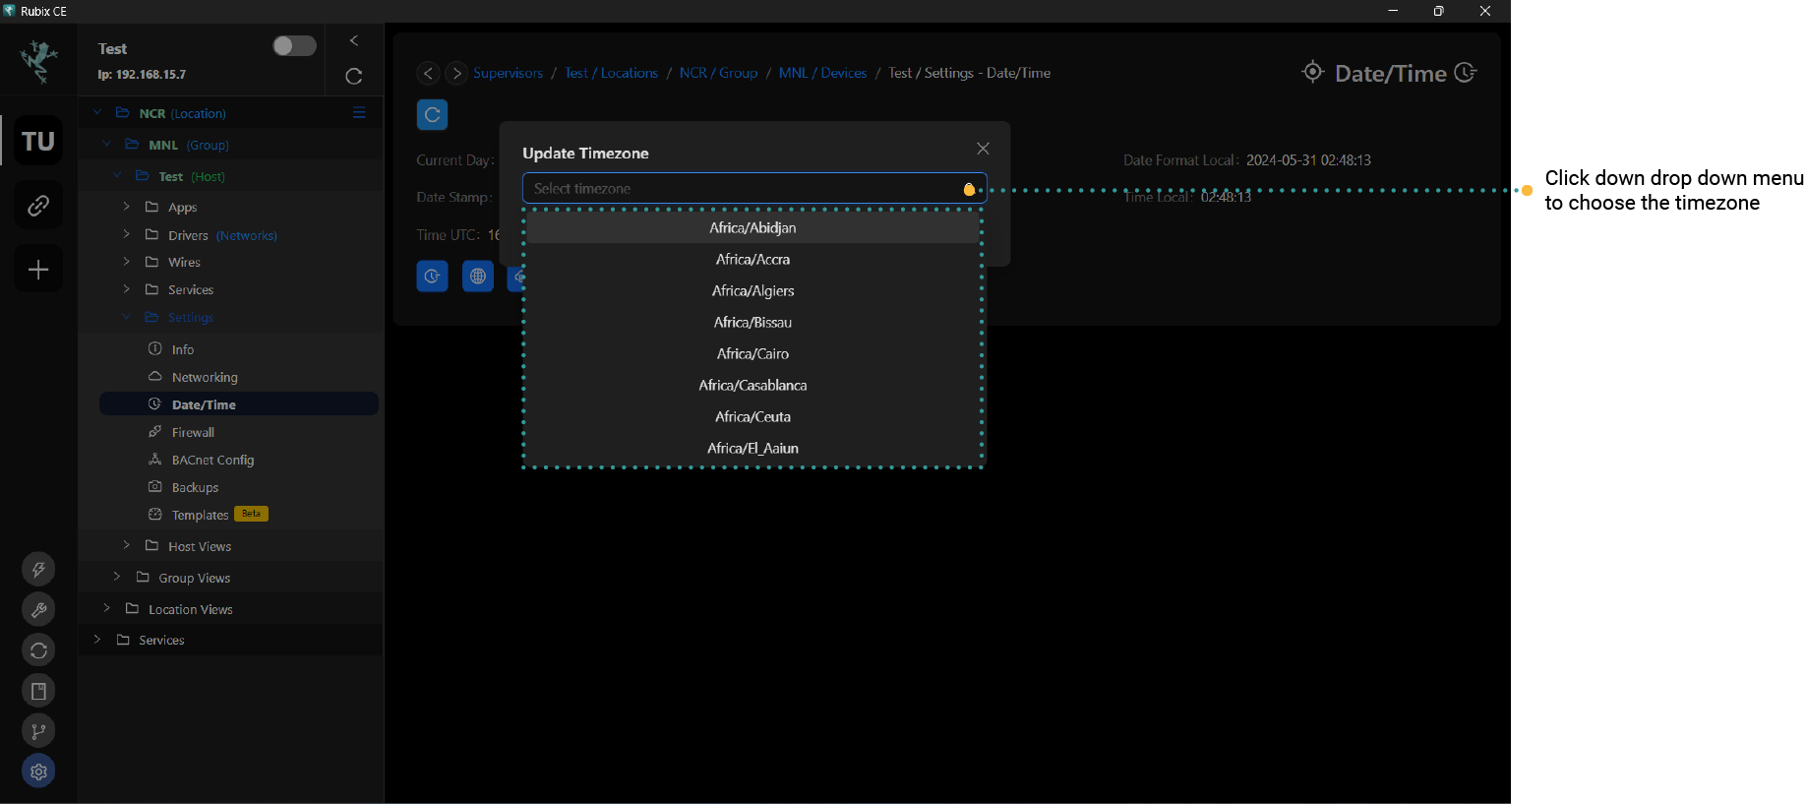This screenshot has height=804, width=1805.
Task: Go to Supervisors breadcrumb link
Action: (x=508, y=73)
